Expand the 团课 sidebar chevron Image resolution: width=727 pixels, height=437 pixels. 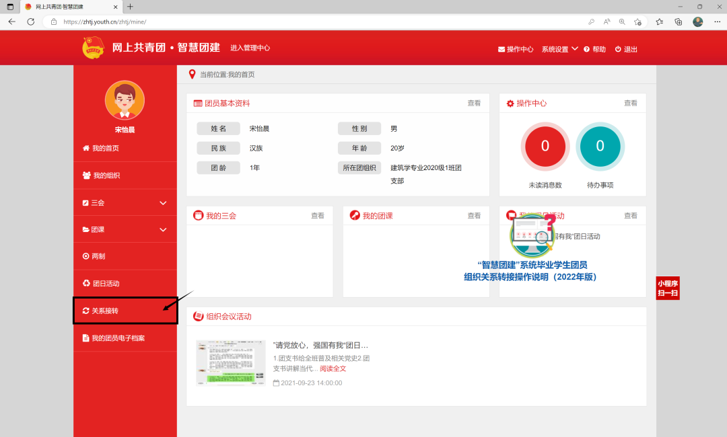coord(163,230)
